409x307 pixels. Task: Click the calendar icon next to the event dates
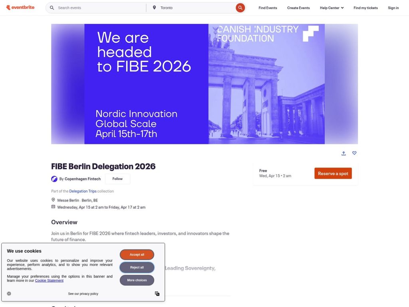click(x=53, y=207)
